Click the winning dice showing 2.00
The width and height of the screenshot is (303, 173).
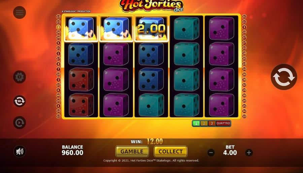[x=151, y=29]
